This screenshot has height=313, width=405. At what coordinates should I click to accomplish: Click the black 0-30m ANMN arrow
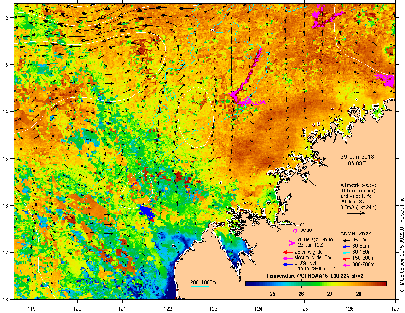(346, 240)
